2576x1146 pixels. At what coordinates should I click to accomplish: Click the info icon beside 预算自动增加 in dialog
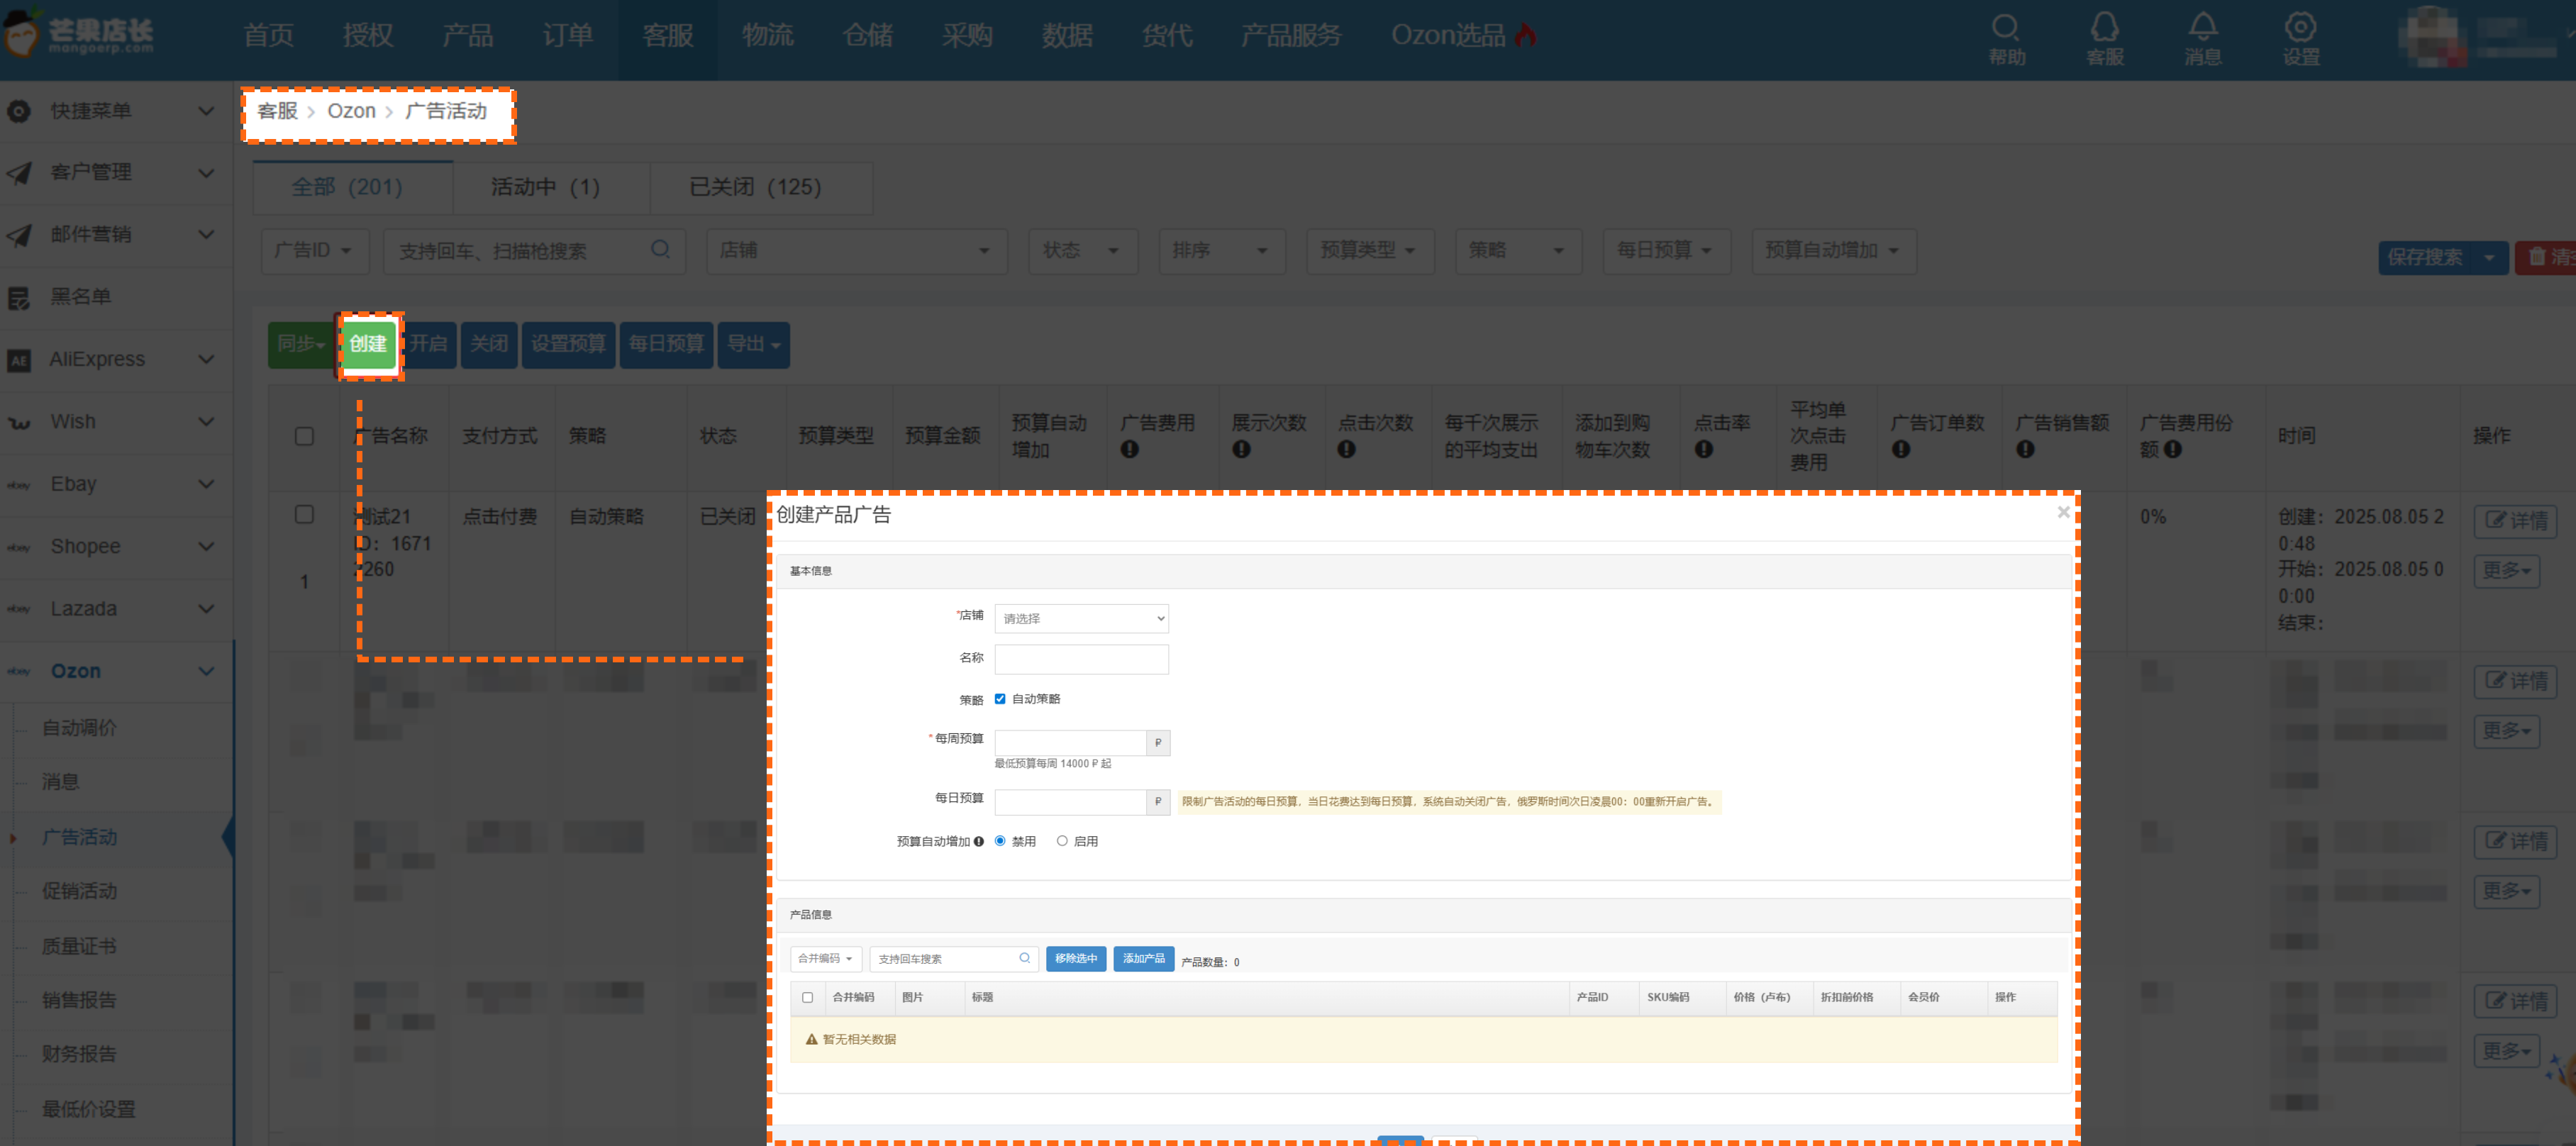tap(978, 841)
